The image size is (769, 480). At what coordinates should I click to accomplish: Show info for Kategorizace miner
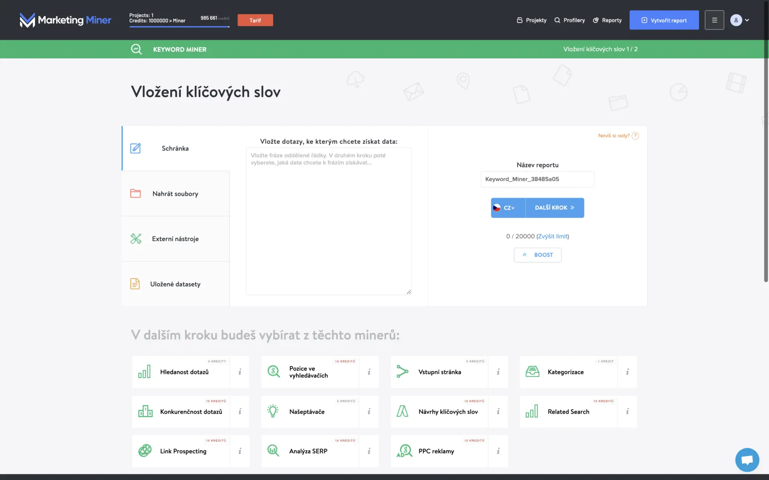click(627, 372)
